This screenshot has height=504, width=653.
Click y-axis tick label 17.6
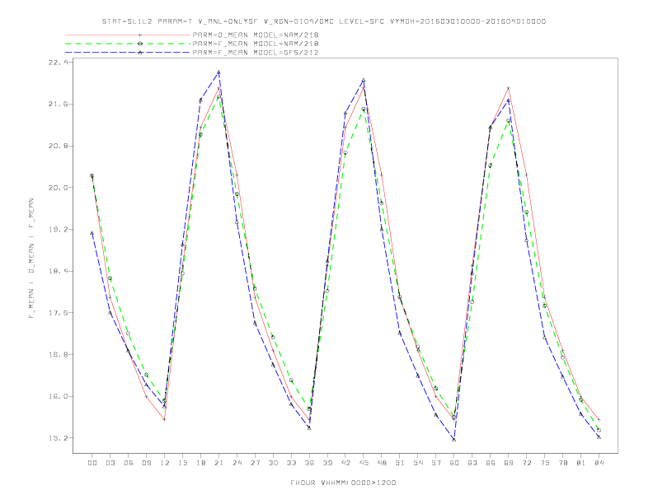(57, 313)
